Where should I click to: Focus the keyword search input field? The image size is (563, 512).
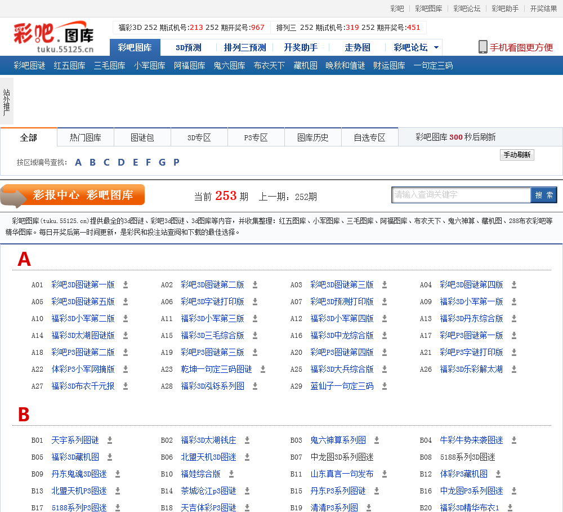point(461,195)
